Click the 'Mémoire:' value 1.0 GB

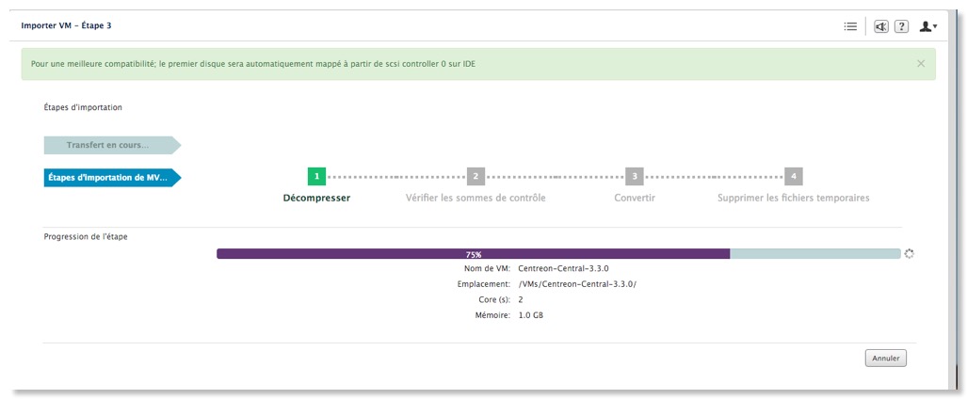531,315
